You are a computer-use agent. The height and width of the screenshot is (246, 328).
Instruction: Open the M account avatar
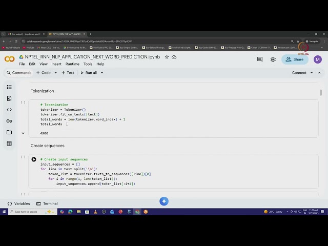pyautogui.click(x=318, y=59)
